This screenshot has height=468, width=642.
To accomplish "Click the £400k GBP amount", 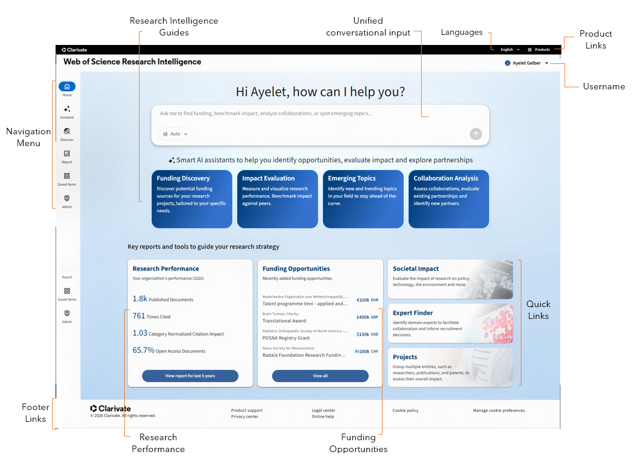I will click(x=367, y=317).
